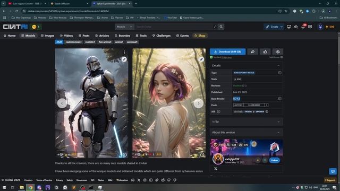Screen dimensions: 340x191
Task: Open the Images nav item
Action: point(47,36)
